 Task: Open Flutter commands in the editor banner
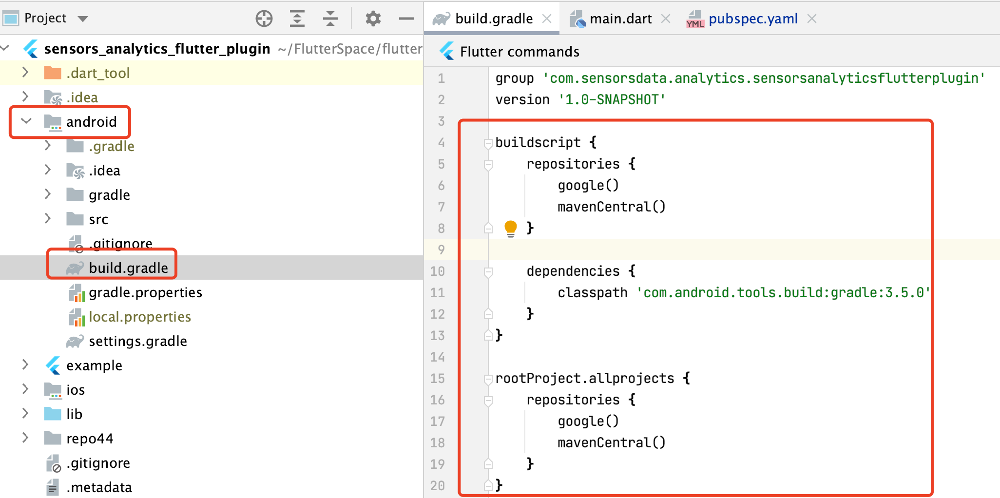pyautogui.click(x=519, y=51)
